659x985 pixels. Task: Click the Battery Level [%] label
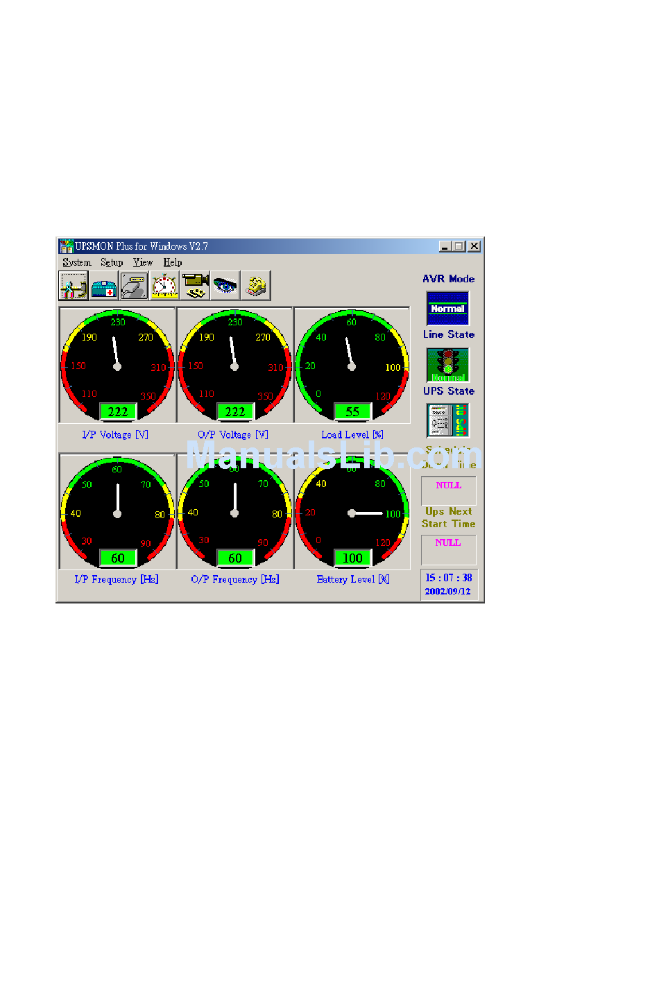353,579
